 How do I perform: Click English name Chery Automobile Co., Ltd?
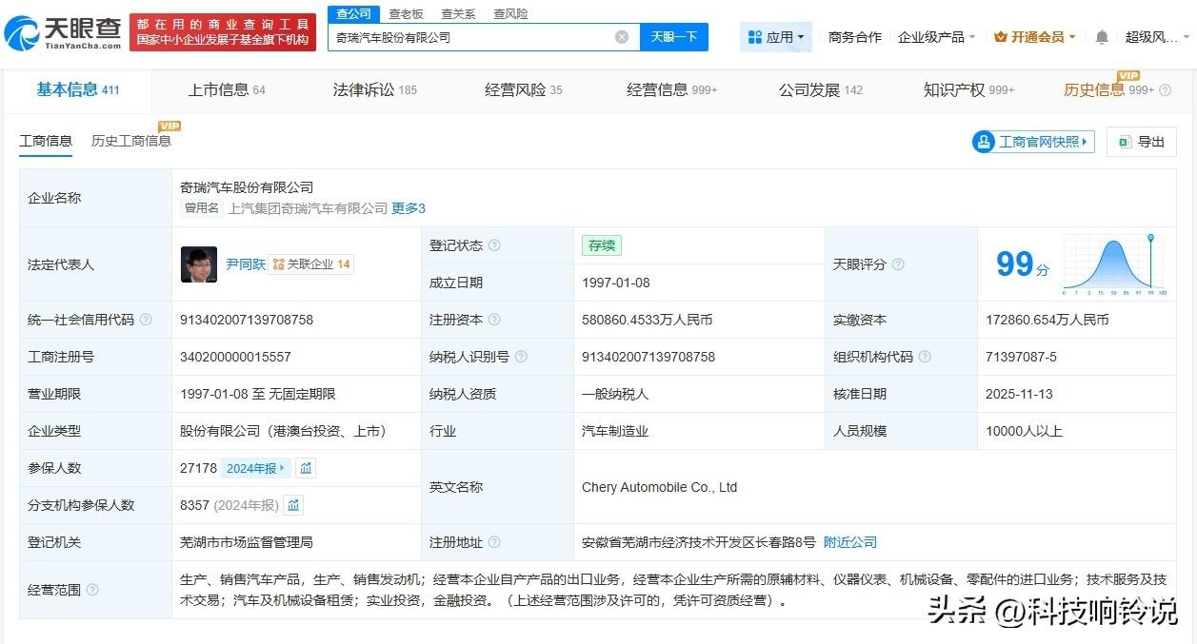[x=660, y=487]
